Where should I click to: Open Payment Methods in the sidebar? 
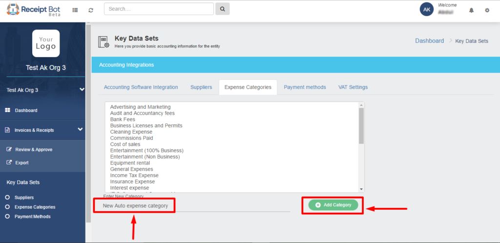point(33,217)
